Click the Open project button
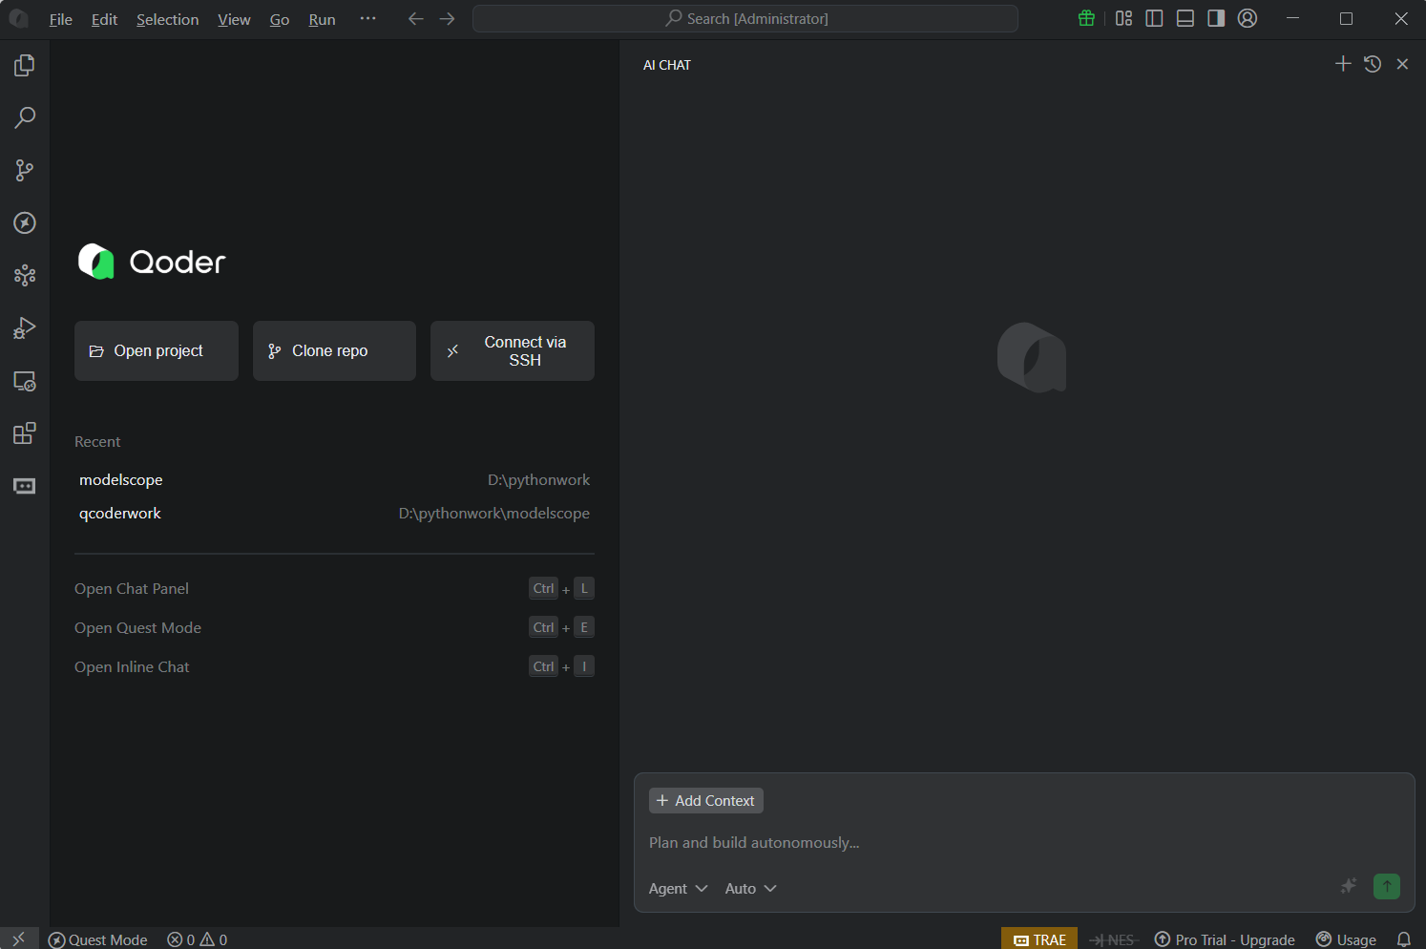The width and height of the screenshot is (1426, 949). pos(157,350)
